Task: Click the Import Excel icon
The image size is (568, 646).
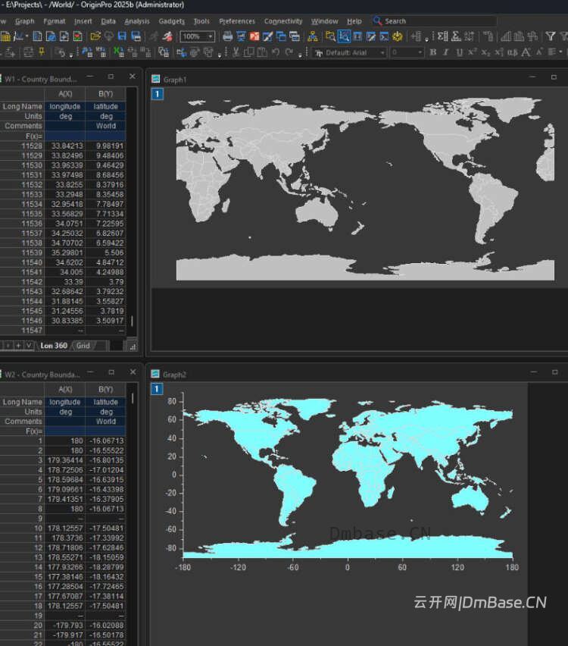Action: [x=119, y=52]
